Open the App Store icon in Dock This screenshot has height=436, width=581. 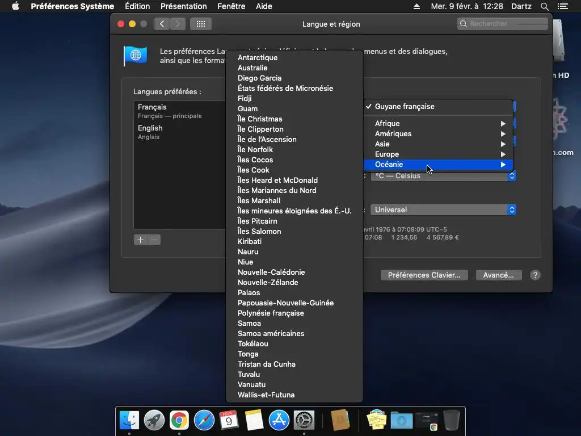click(279, 420)
